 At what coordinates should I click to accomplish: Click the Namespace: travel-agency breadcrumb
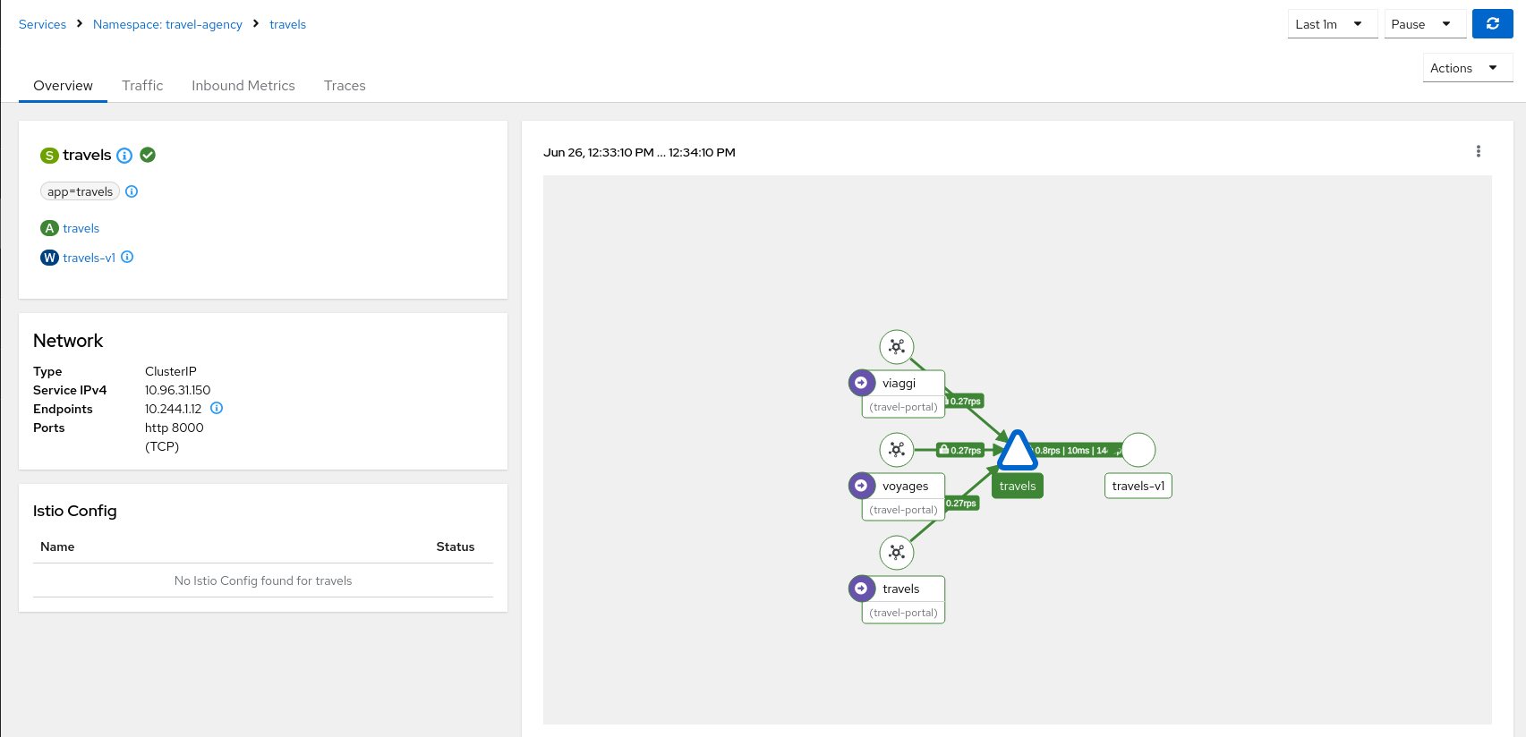click(167, 24)
